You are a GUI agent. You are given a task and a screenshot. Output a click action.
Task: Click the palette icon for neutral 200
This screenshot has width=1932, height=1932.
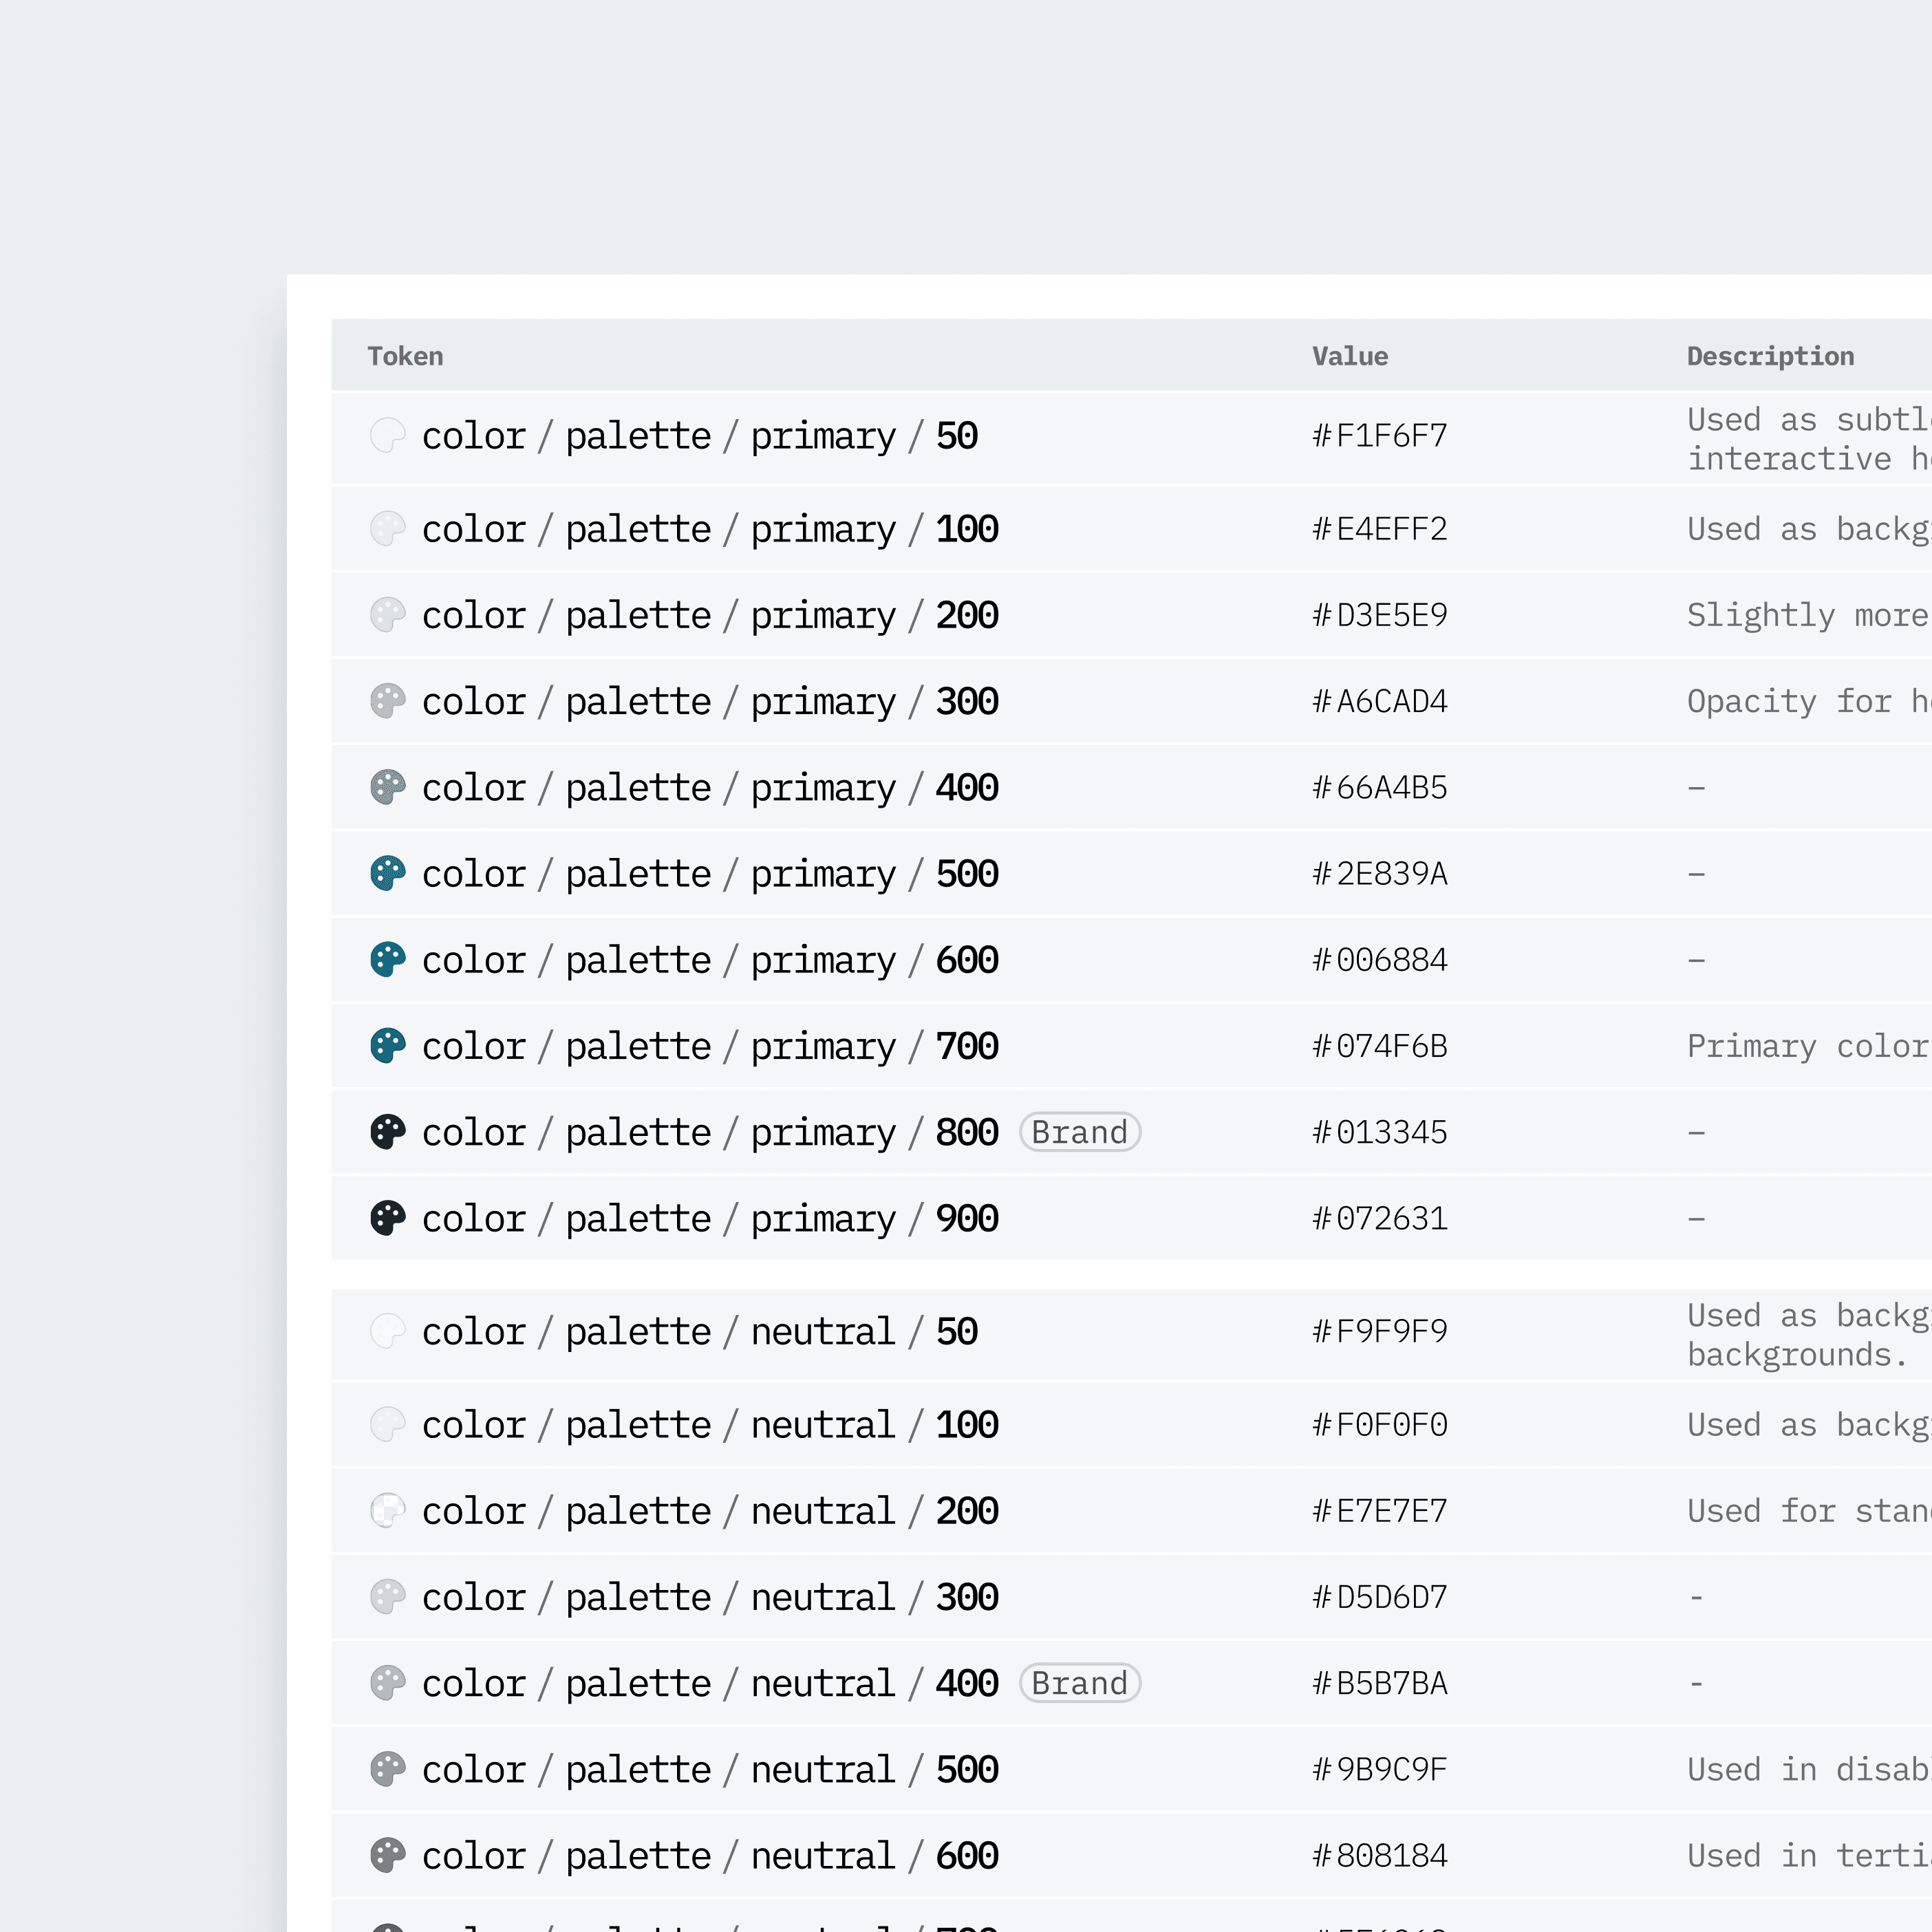387,1510
